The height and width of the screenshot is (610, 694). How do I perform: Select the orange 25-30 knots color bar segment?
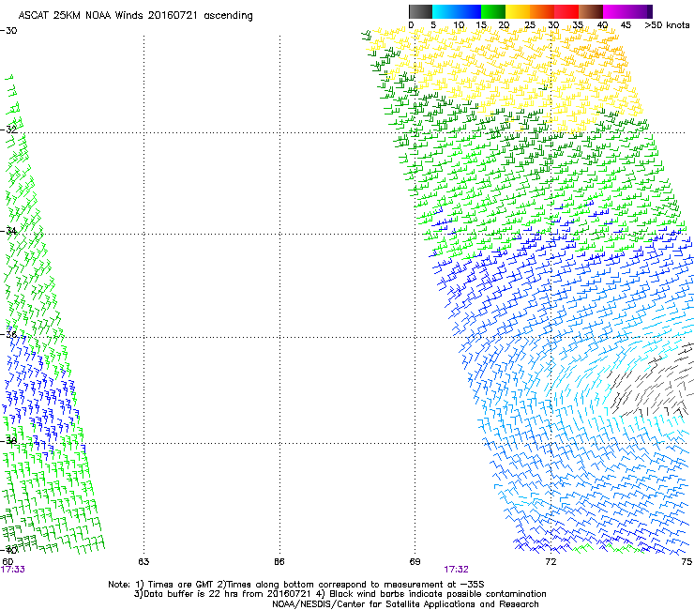pos(542,11)
